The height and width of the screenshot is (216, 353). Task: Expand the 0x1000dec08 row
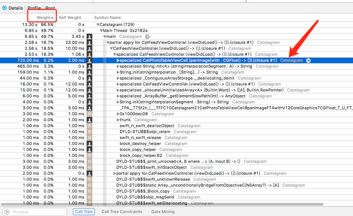click(118, 114)
